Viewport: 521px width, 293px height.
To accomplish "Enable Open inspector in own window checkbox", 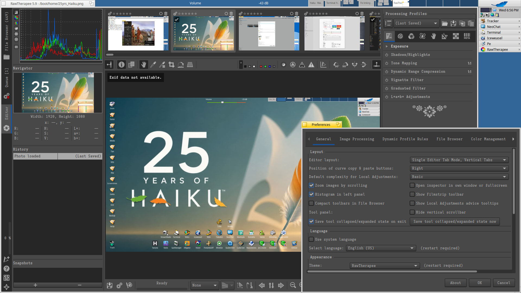I will [x=412, y=186].
